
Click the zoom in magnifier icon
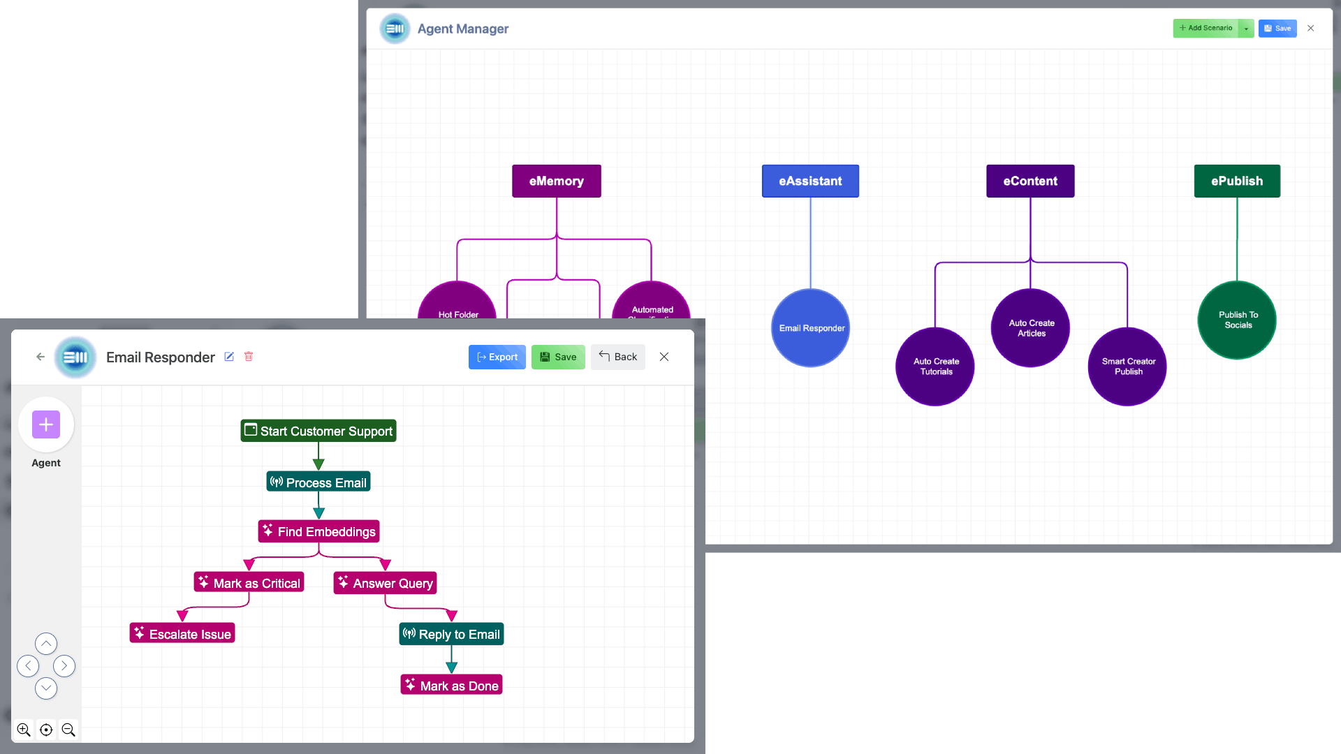pyautogui.click(x=24, y=730)
